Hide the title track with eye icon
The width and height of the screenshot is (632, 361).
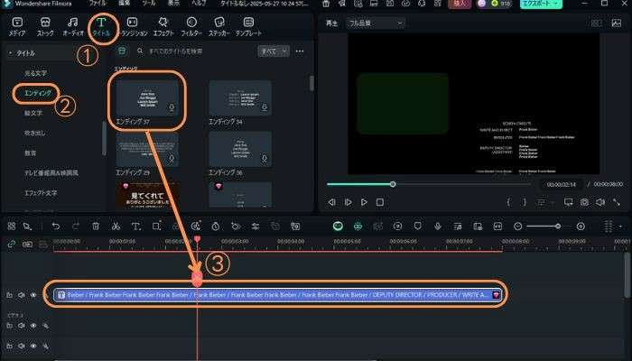coord(33,295)
